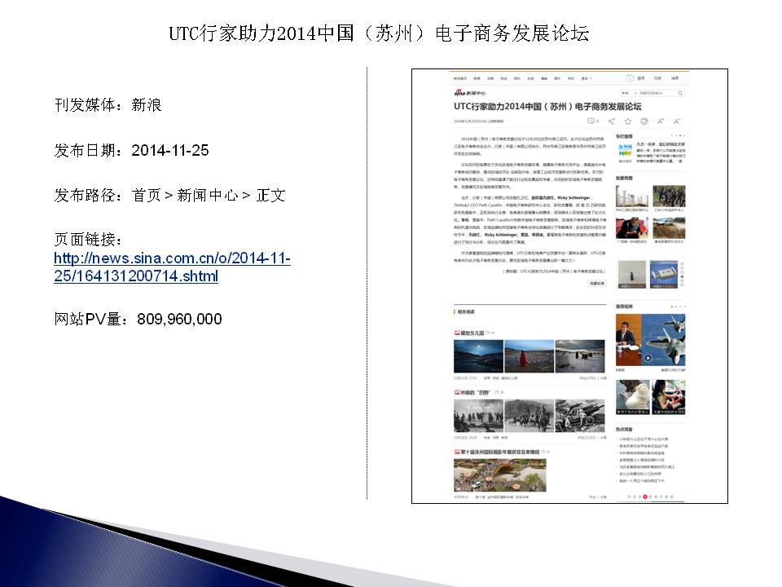The image size is (782, 587).
Task: Click the embedded article headline UTC行家助力2014中国
Action: (x=547, y=106)
